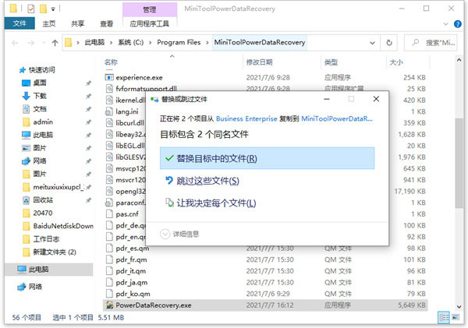Viewport: 468px width, 328px height.
Task: Open Explorer help icon
Action: pos(458,24)
